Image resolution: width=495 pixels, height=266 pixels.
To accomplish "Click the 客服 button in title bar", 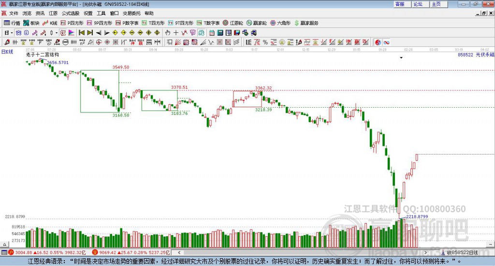I will (x=402, y=4).
